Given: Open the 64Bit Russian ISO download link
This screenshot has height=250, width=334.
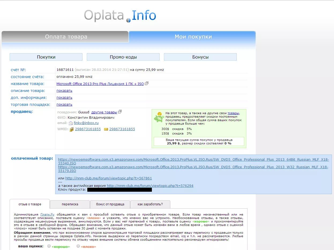Looking at the screenshot, I should click(193, 161).
